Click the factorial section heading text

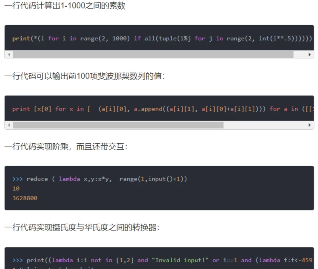tap(66, 147)
